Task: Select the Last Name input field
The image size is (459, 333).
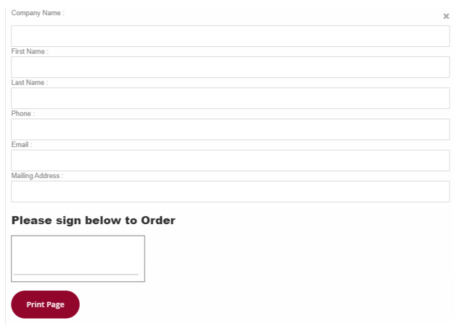Action: (x=230, y=98)
